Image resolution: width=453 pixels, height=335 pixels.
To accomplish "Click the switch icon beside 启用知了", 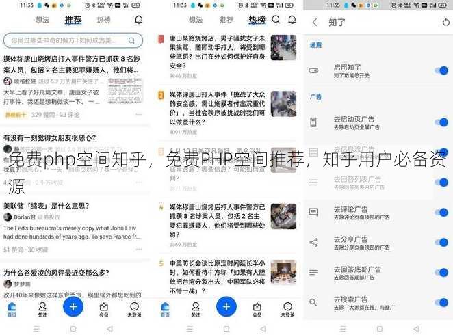I will point(313,70).
